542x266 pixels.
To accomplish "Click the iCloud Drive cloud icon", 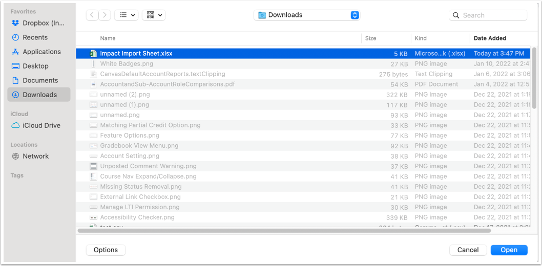I will pyautogui.click(x=15, y=125).
